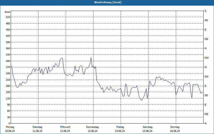This screenshot has height=134, width=214.
Task: Click the 90 value on the left axis
Action: pyautogui.click(x=9, y=105)
